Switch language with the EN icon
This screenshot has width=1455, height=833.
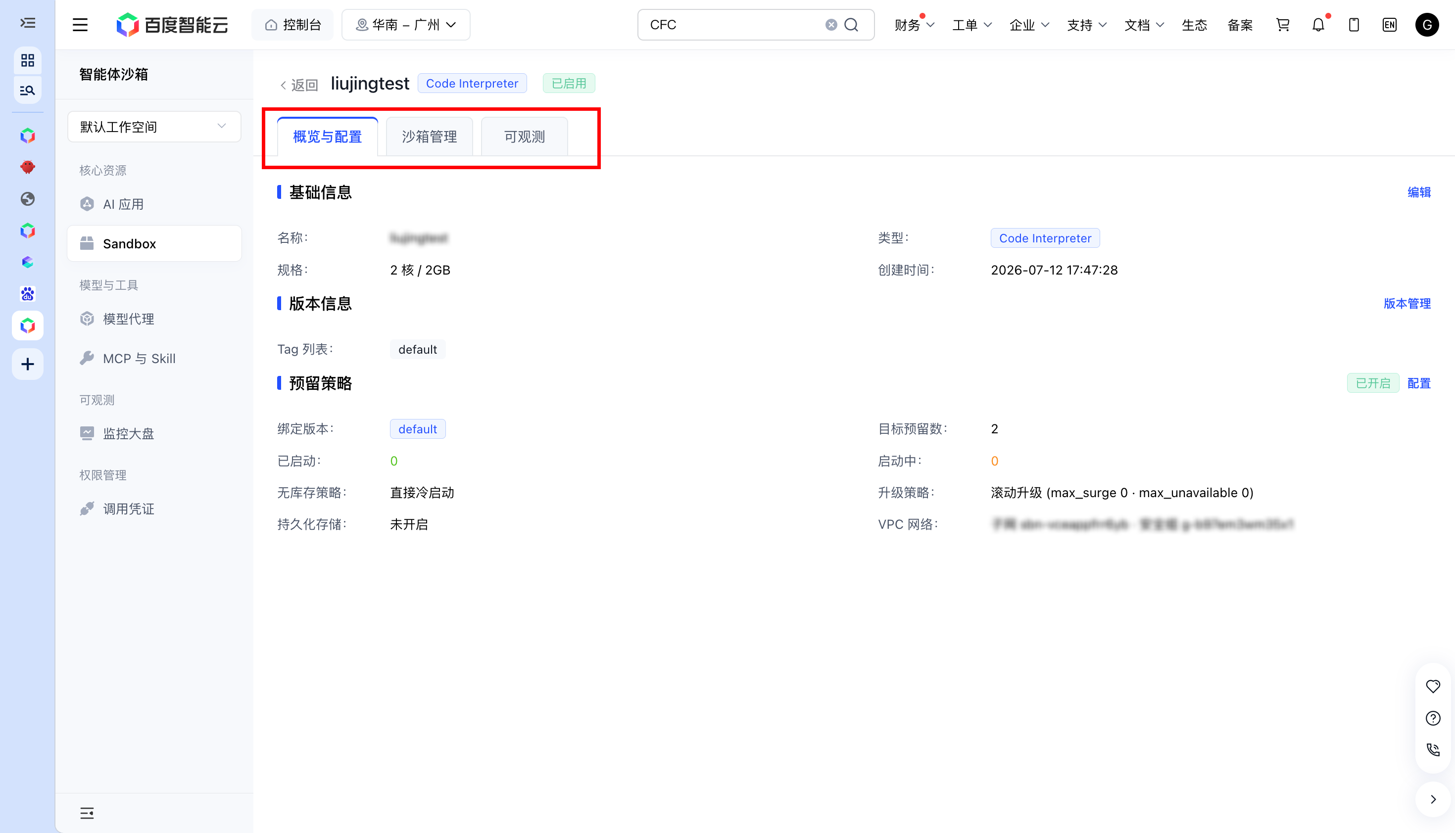pos(1389,25)
